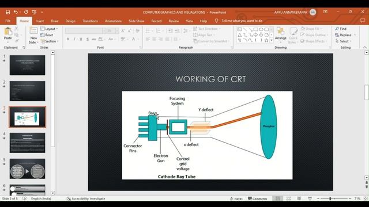Open the Transitions tab
The image size is (369, 207).
(x=90, y=21)
